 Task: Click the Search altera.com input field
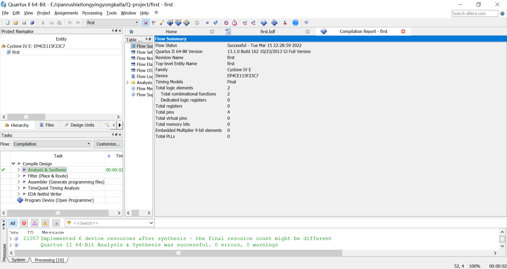point(475,13)
